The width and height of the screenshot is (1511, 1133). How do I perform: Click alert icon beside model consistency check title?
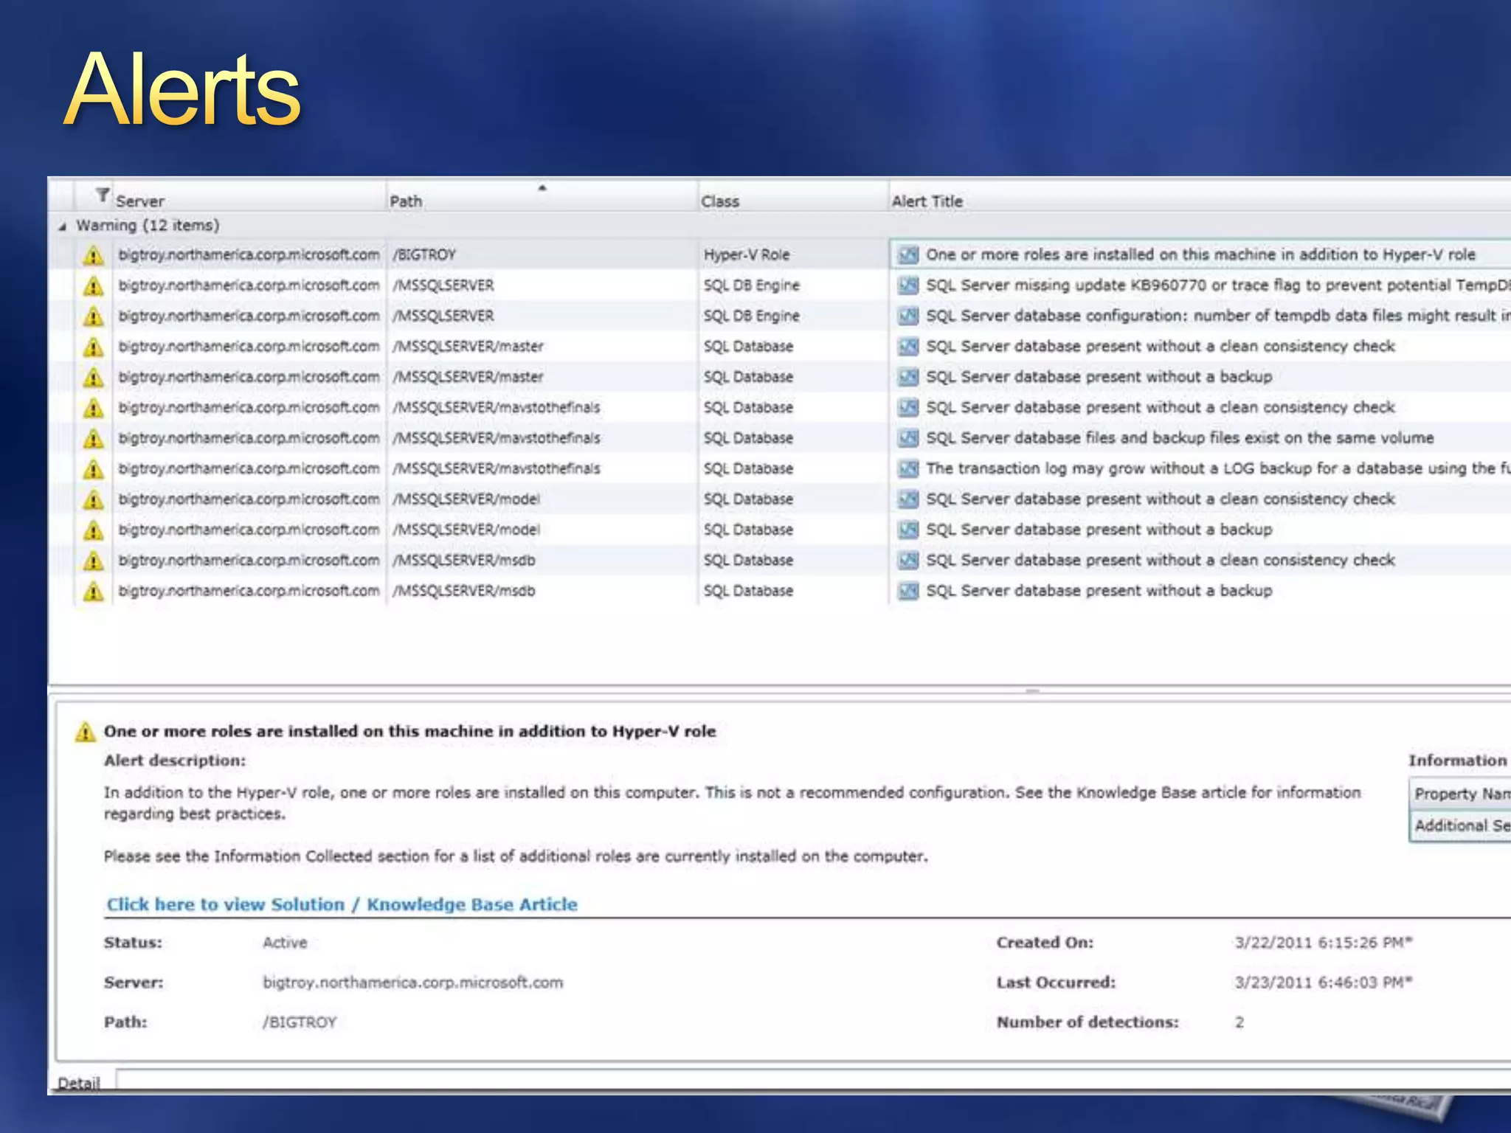point(908,499)
